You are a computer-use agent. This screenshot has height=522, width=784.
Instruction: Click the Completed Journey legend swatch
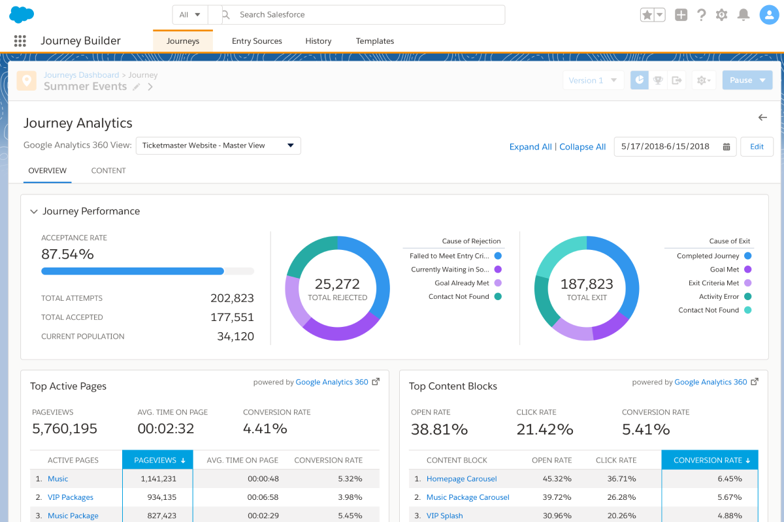click(x=747, y=256)
